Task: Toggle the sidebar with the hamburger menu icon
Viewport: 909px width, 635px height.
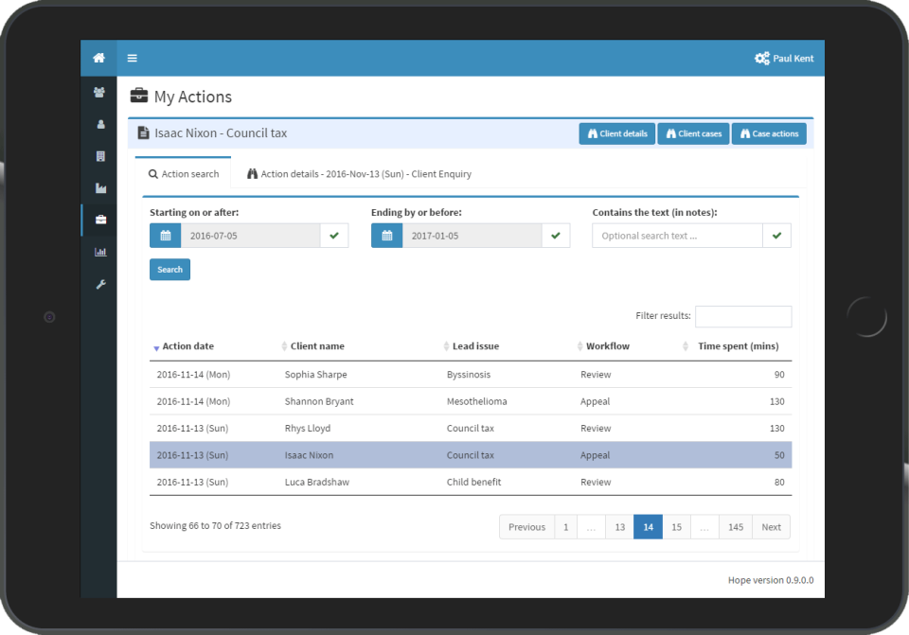Action: coord(132,59)
